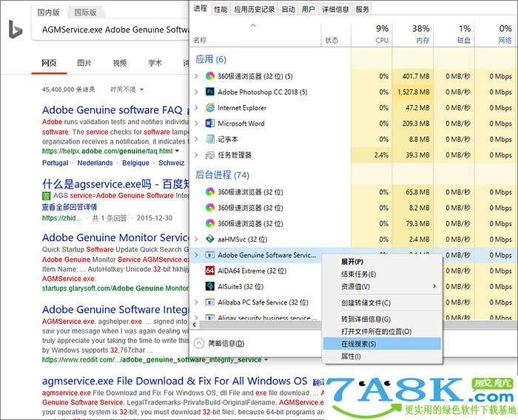
Task: Choose 属性(I) in context menu
Action: coord(383,356)
